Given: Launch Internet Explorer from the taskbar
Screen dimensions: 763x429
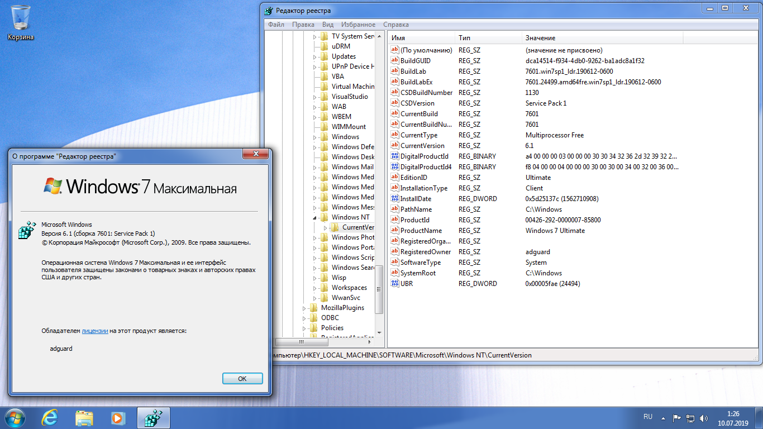Looking at the screenshot, I should tap(50, 417).
